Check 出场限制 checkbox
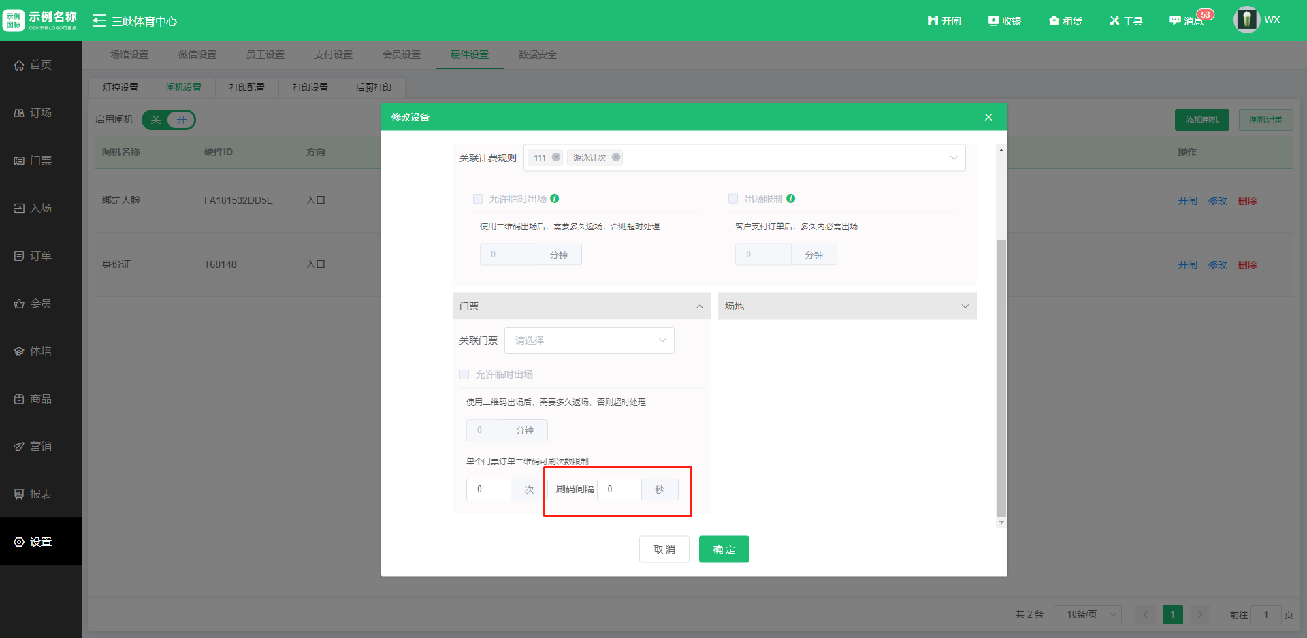Viewport: 1307px width, 638px height. click(x=733, y=199)
